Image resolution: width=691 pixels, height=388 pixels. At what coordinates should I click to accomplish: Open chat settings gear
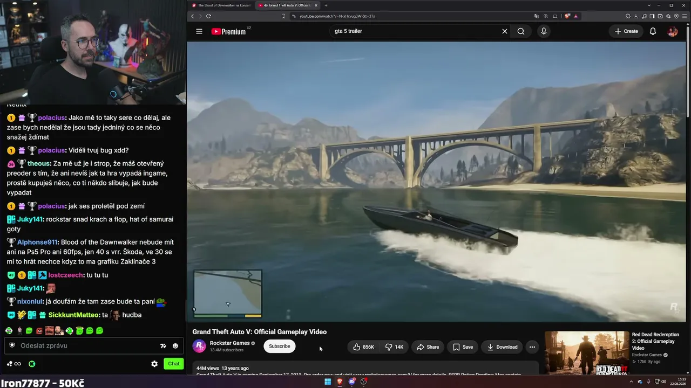pos(154,364)
